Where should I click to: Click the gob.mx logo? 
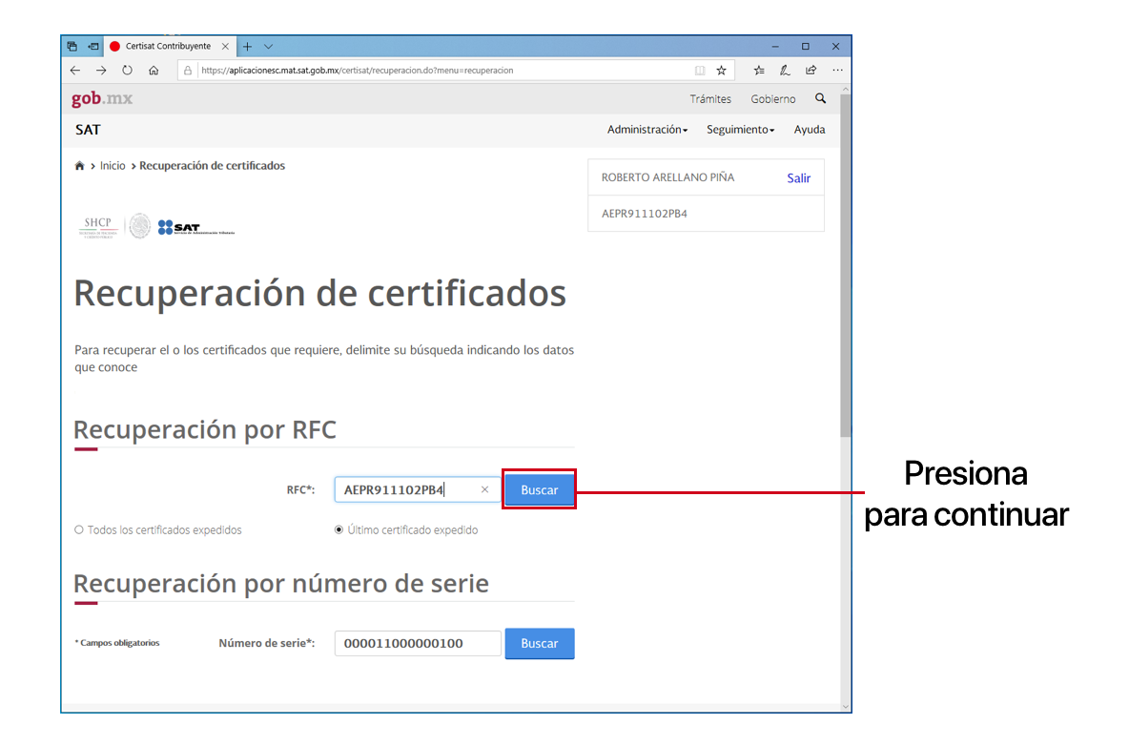pyautogui.click(x=101, y=98)
